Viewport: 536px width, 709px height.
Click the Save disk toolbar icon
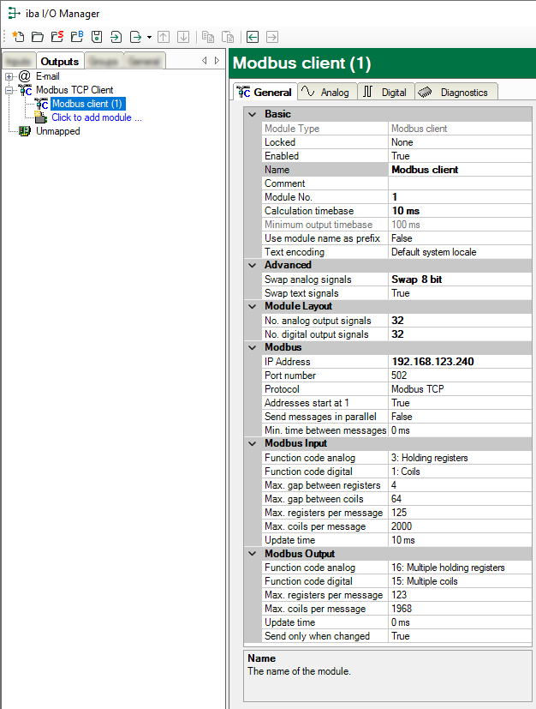point(97,37)
